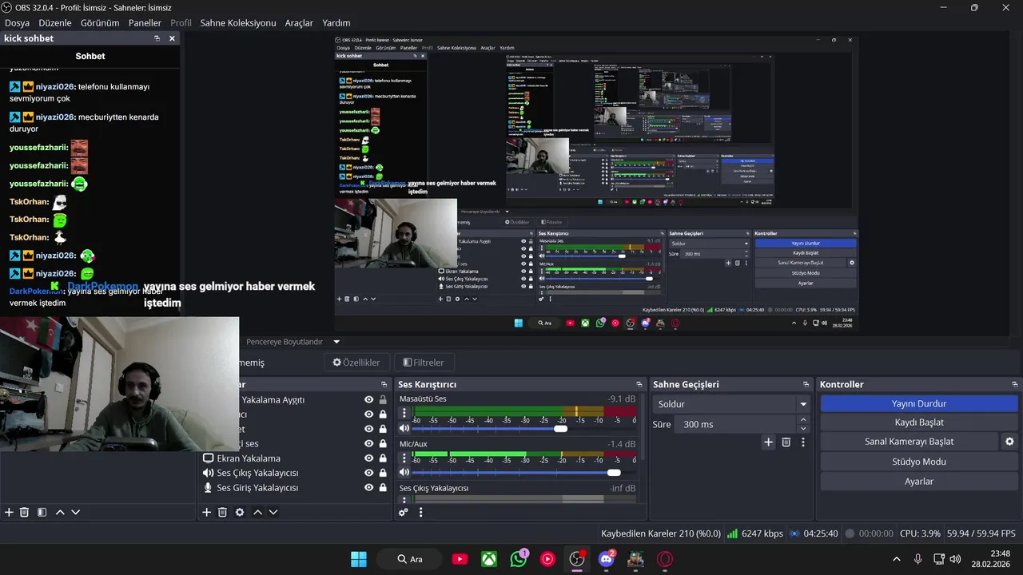
Task: Open advanced audio properties gear in mixer
Action: tap(404, 512)
